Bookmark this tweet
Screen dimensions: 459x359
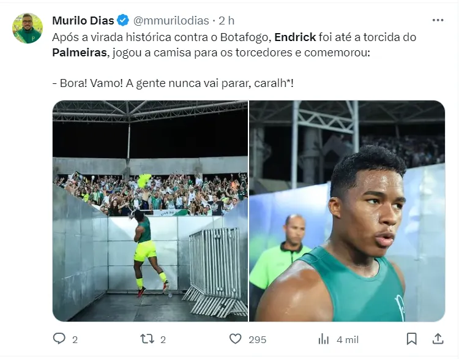412,339
